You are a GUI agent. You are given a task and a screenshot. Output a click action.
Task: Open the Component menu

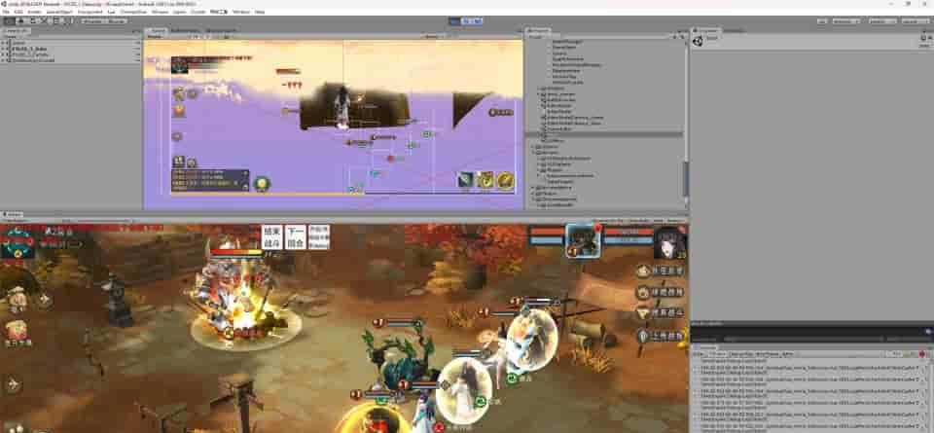(x=90, y=12)
